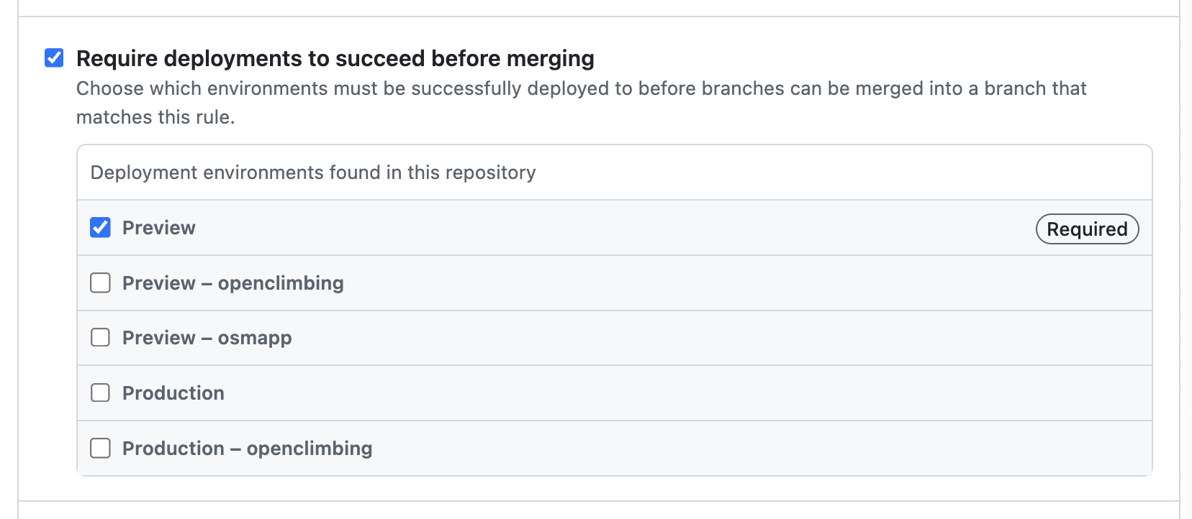Toggle the Production environment checkbox on
The height and width of the screenshot is (519, 1192).
[99, 392]
